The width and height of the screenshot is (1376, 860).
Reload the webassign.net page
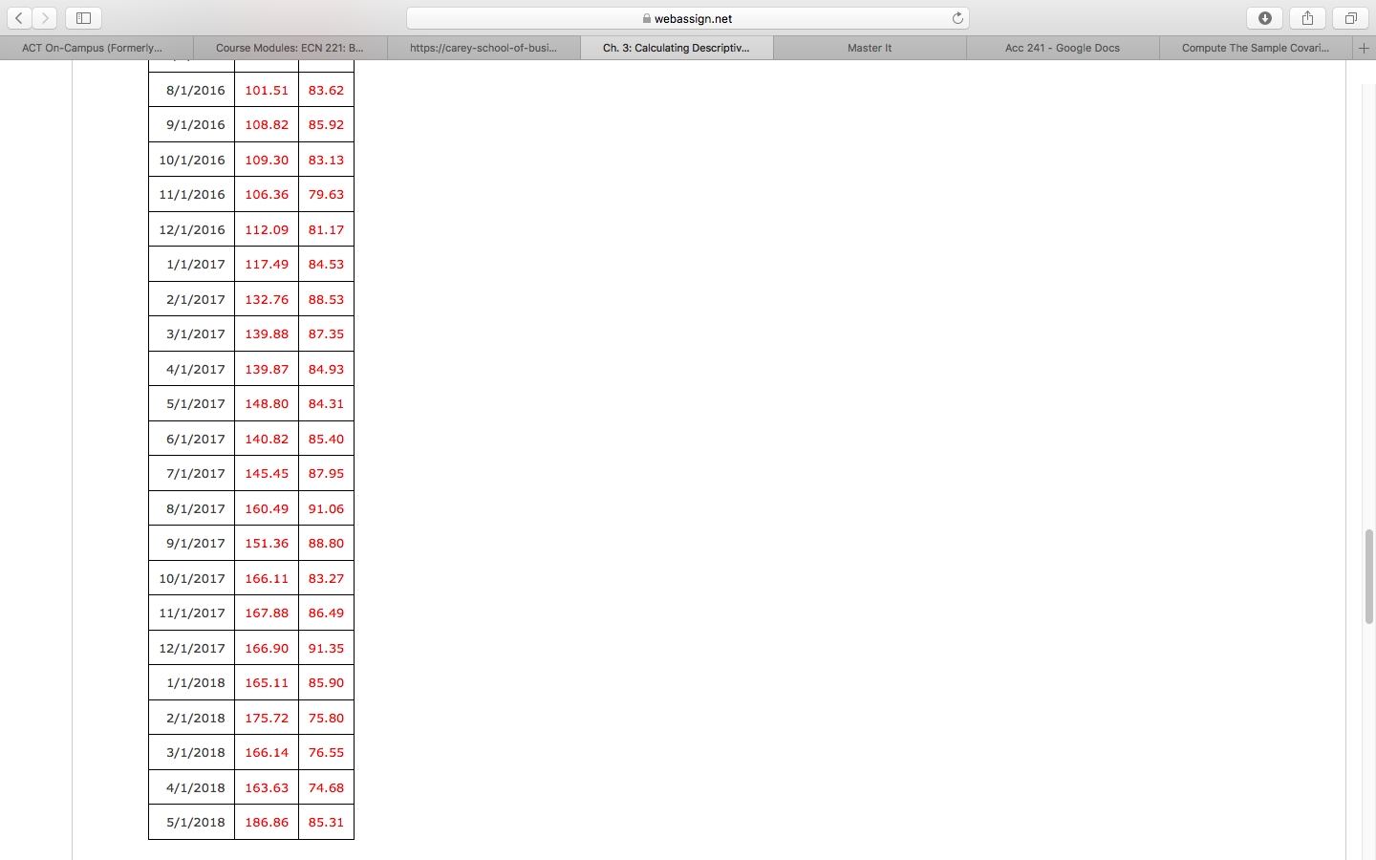tap(957, 18)
